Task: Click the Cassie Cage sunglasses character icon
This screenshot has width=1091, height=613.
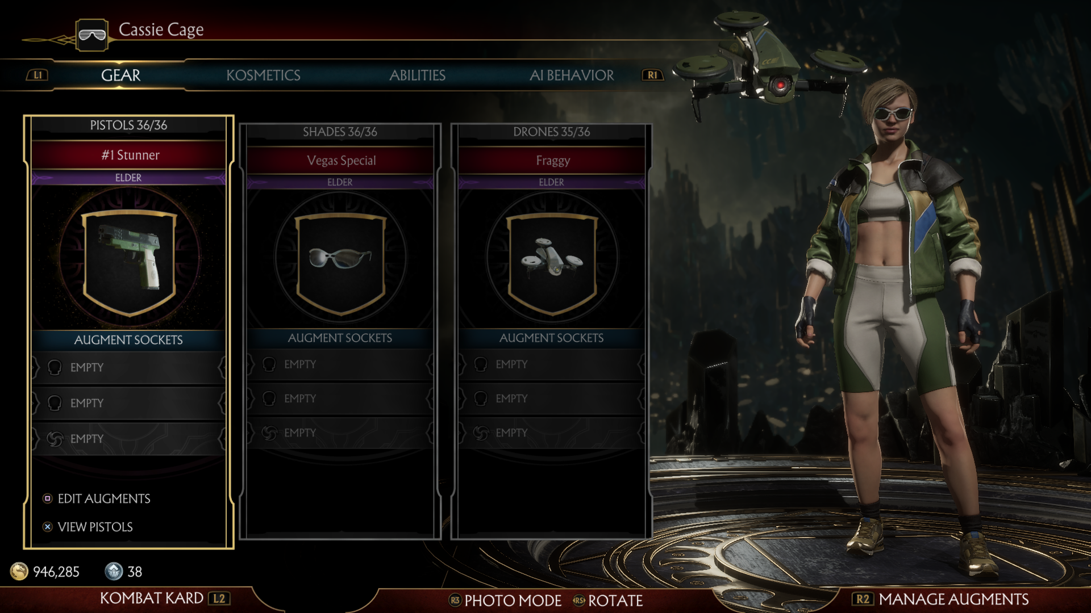Action: [x=92, y=35]
